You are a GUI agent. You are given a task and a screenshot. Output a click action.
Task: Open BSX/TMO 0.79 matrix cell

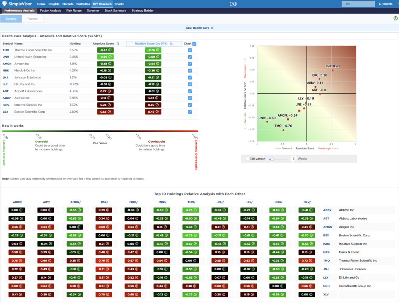[x=104, y=261]
